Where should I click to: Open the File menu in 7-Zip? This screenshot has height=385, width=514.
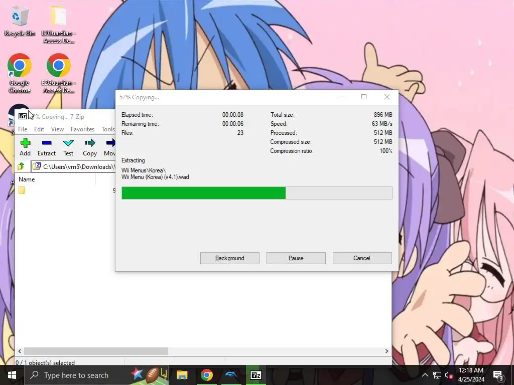pos(23,129)
